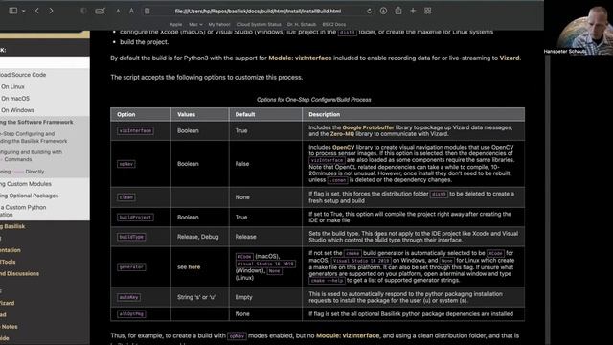Follow the 'here' link in generator row

click(x=194, y=267)
